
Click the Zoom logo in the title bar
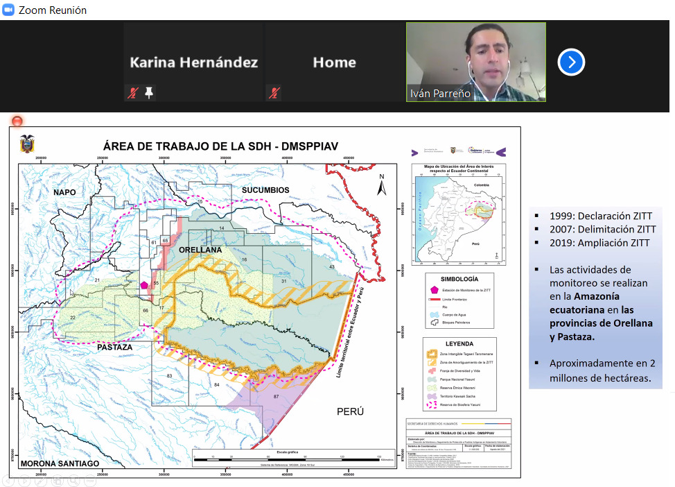point(8,10)
